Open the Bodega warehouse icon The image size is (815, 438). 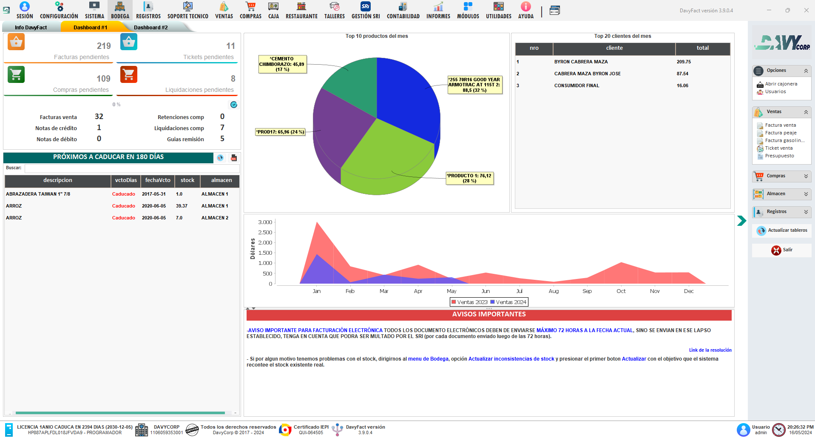point(120,7)
